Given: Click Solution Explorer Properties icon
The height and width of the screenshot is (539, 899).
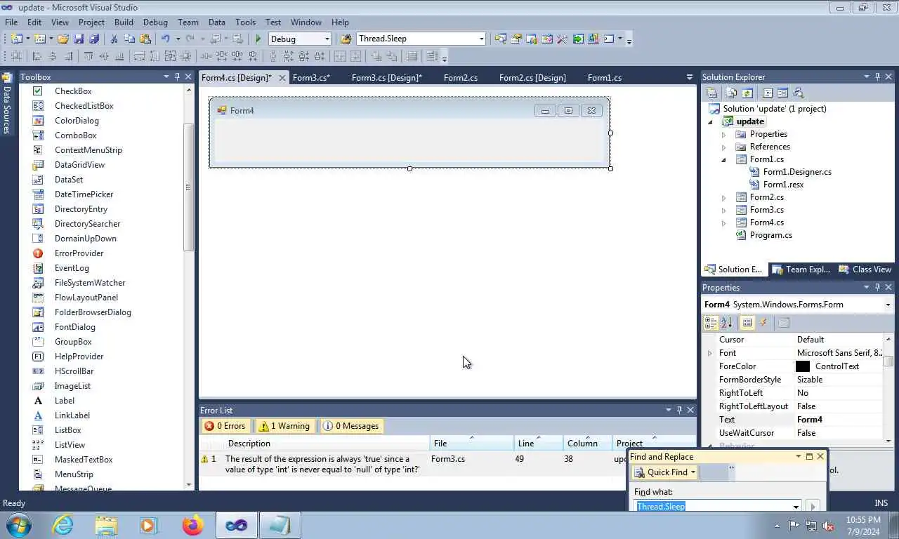Looking at the screenshot, I should pyautogui.click(x=711, y=93).
